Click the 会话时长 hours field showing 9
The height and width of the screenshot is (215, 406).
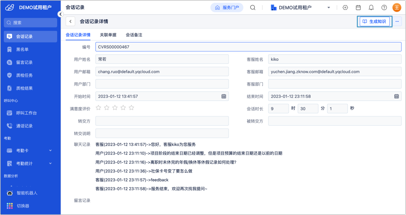click(278, 108)
